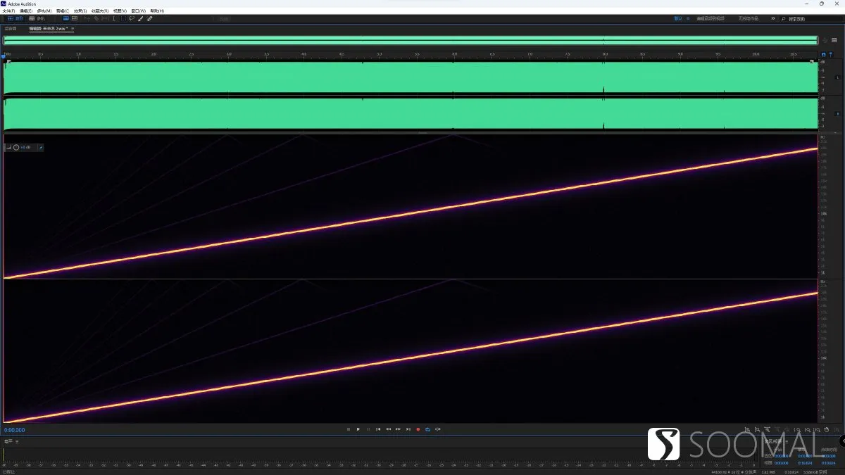The image size is (845, 475).
Task: Rewind the playhead
Action: [x=388, y=429]
